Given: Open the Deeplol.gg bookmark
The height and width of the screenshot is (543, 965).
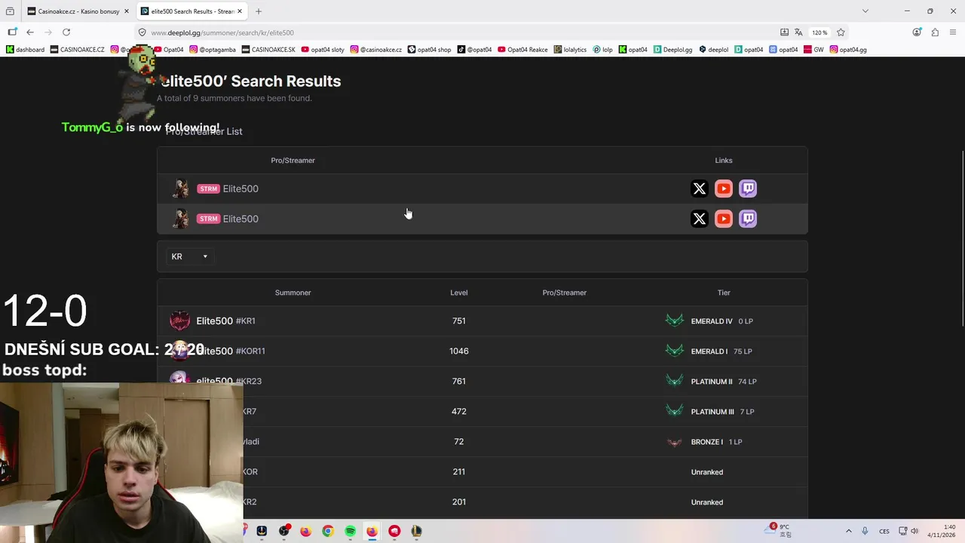Looking at the screenshot, I should point(673,50).
